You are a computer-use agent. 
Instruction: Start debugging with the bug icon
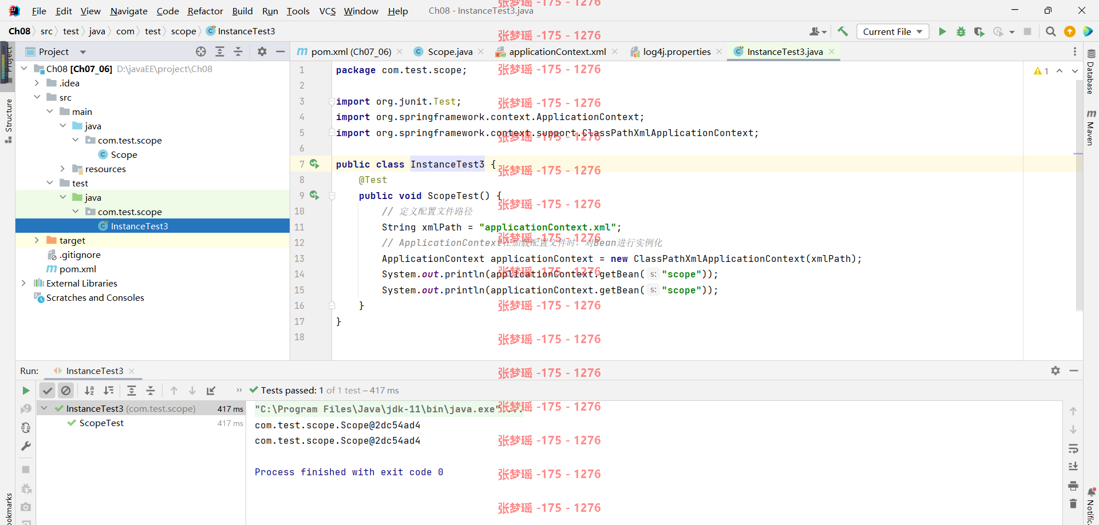pyautogui.click(x=961, y=31)
